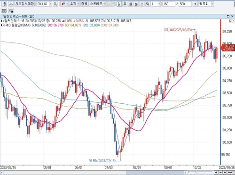Save chart info with 차트정보저장 button
The height and width of the screenshot is (175, 235).
[x=24, y=4]
